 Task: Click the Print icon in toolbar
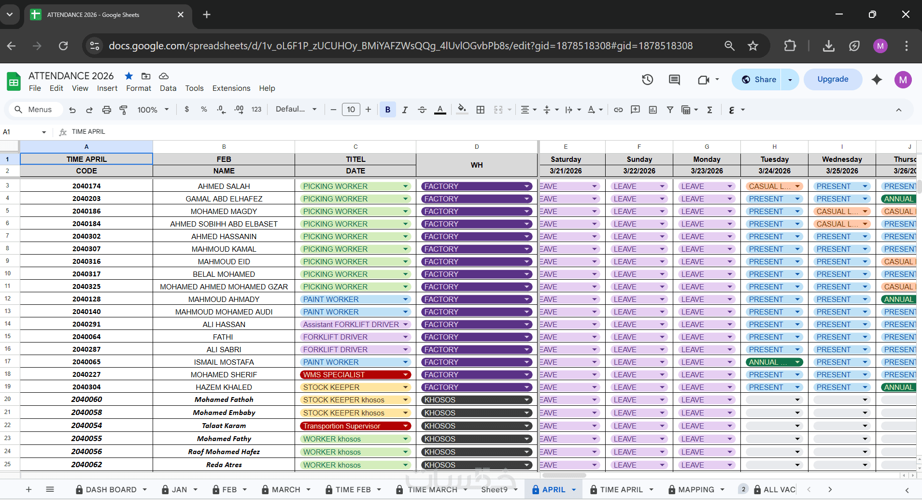107,110
